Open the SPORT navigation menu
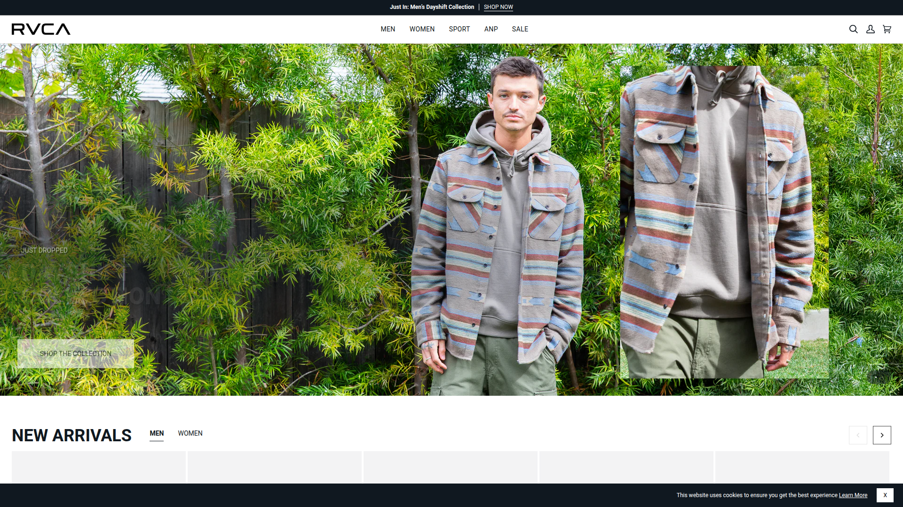The height and width of the screenshot is (507, 903). 459,29
